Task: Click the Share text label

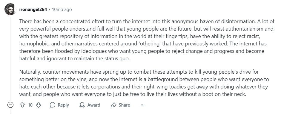Action: [x=124, y=105]
